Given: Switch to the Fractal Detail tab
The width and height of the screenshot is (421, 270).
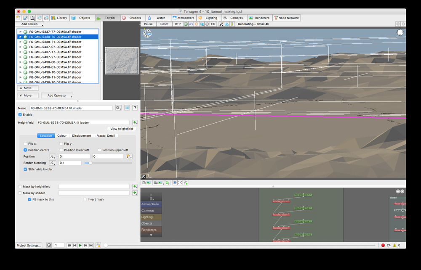Looking at the screenshot, I should (106, 136).
